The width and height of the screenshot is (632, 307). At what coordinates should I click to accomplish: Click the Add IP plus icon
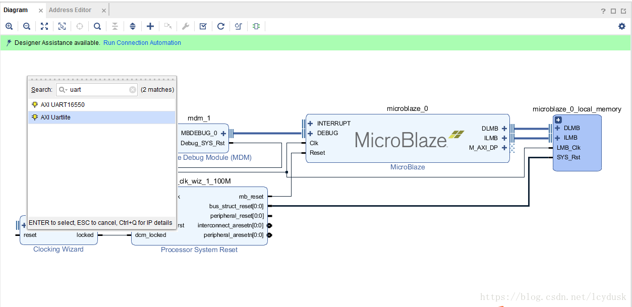(x=150, y=26)
